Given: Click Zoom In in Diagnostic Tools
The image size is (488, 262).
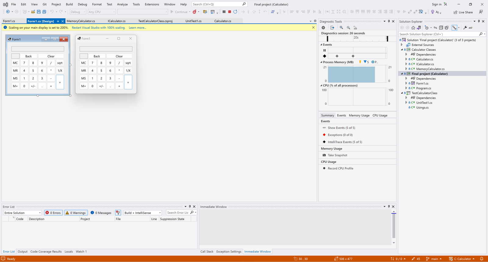Looking at the screenshot, I should 341,28.
